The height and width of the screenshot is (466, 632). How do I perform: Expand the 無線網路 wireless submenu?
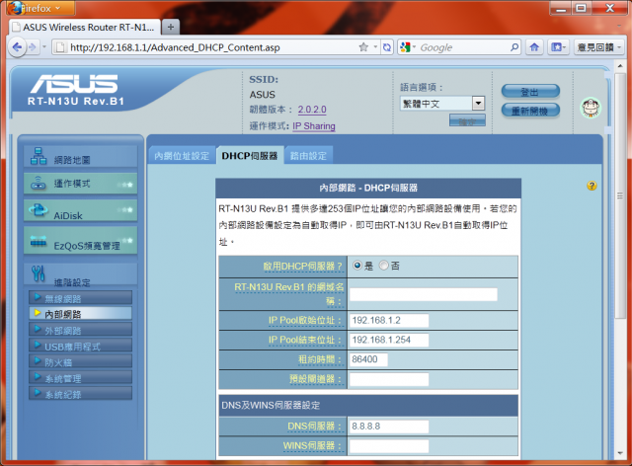[80, 298]
